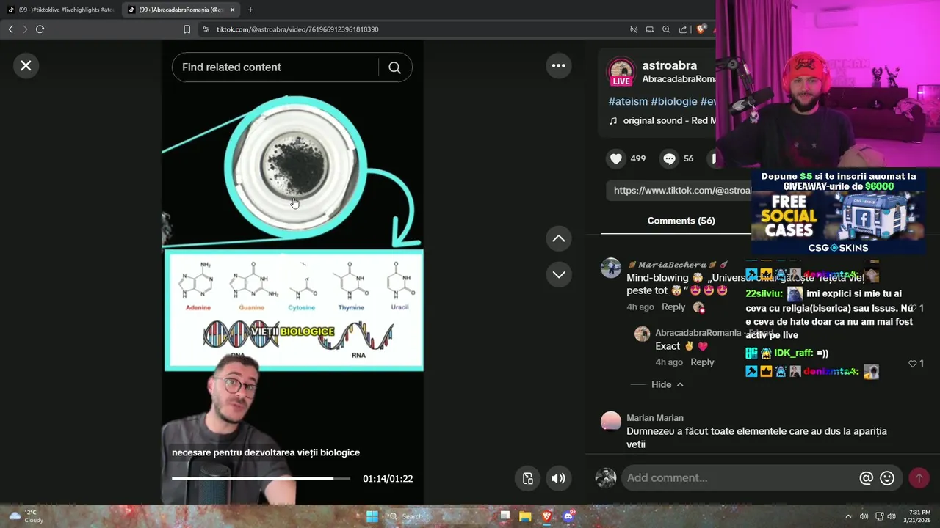The height and width of the screenshot is (528, 940).
Task: Open File Explorer from taskbar
Action: 525,516
